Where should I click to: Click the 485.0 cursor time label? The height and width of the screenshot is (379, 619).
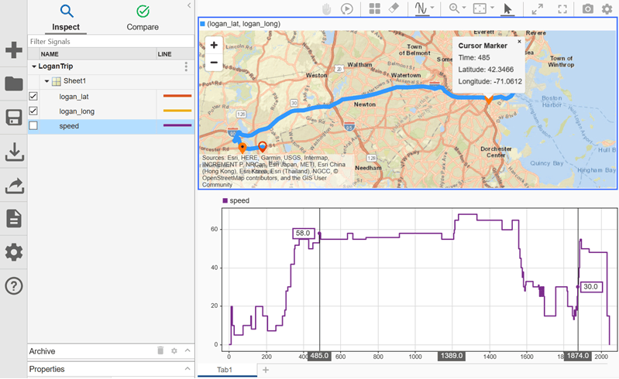coord(319,356)
